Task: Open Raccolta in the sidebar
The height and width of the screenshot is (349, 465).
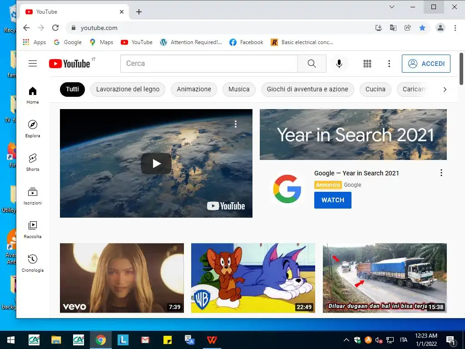Action: [33, 229]
